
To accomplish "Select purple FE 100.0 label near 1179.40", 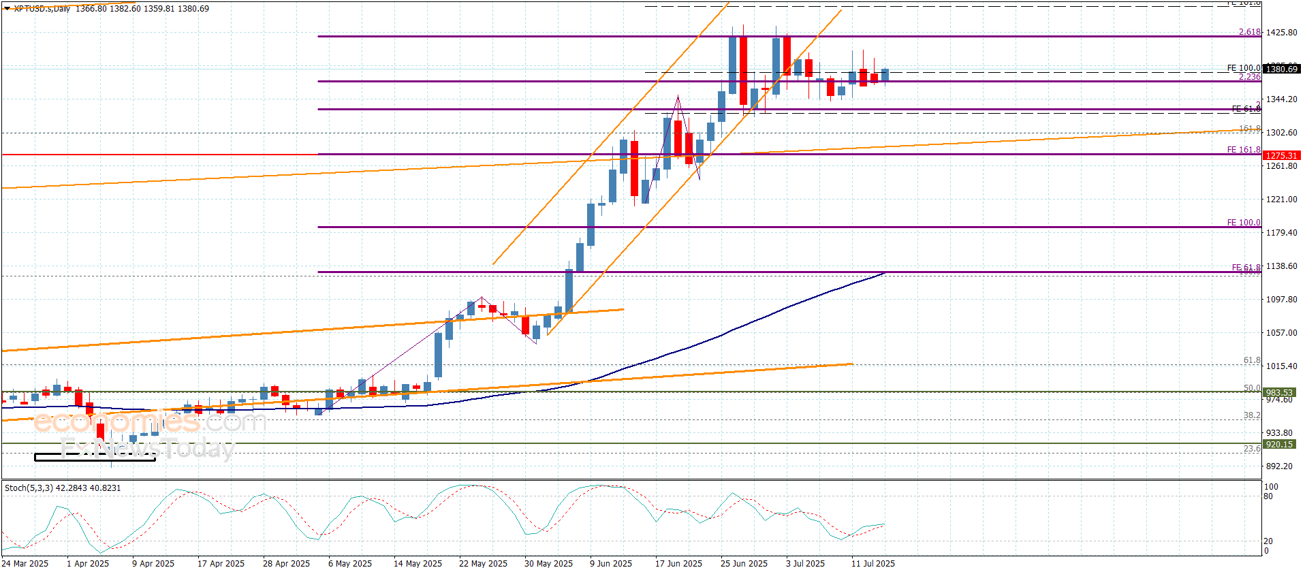I will [1244, 223].
